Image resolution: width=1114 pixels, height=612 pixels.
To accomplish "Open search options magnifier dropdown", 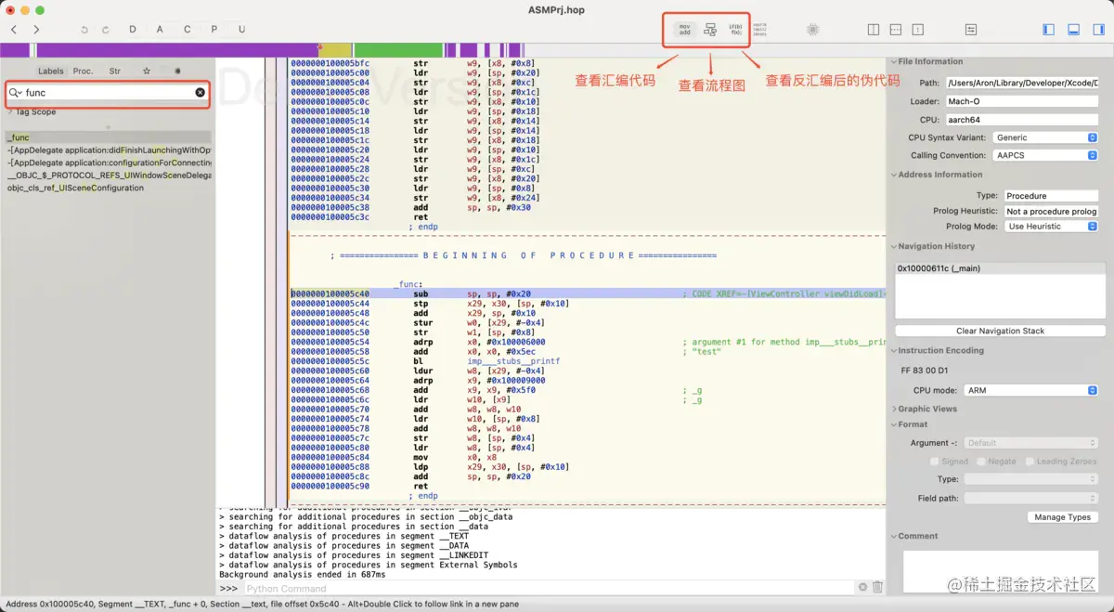I will coord(16,93).
